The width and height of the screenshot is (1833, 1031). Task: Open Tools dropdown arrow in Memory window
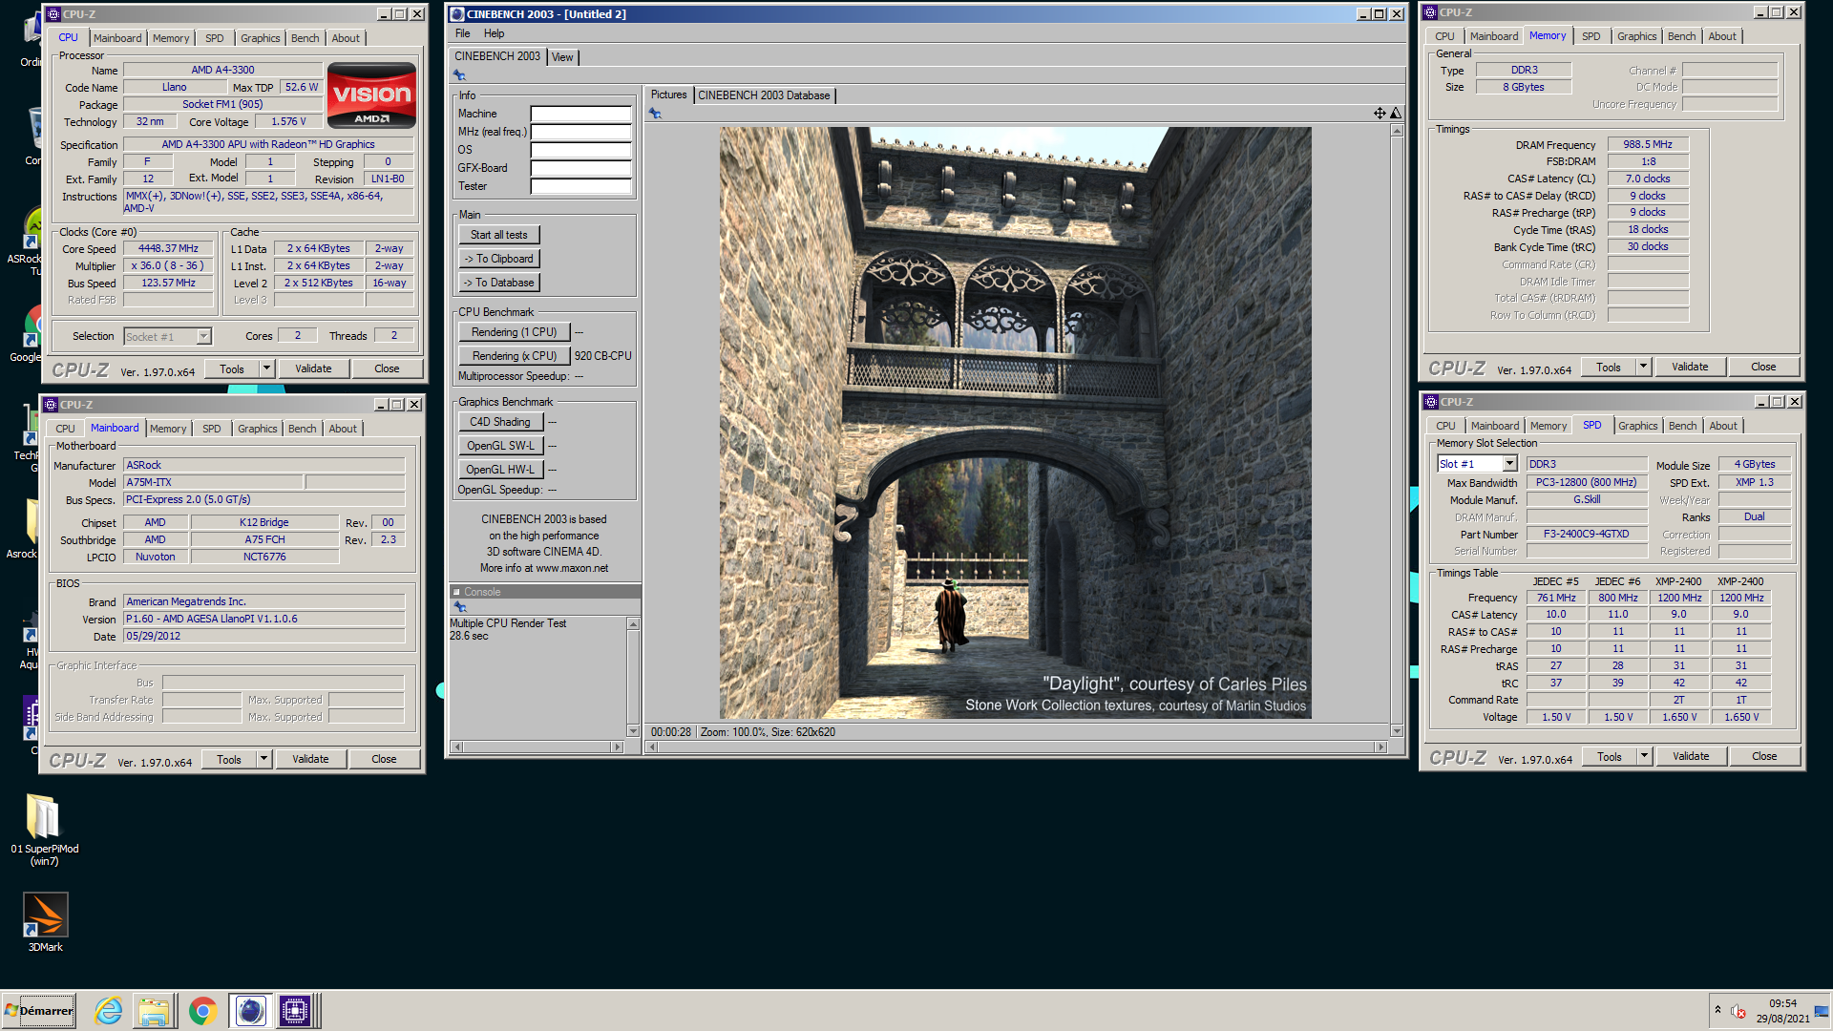click(x=1643, y=367)
